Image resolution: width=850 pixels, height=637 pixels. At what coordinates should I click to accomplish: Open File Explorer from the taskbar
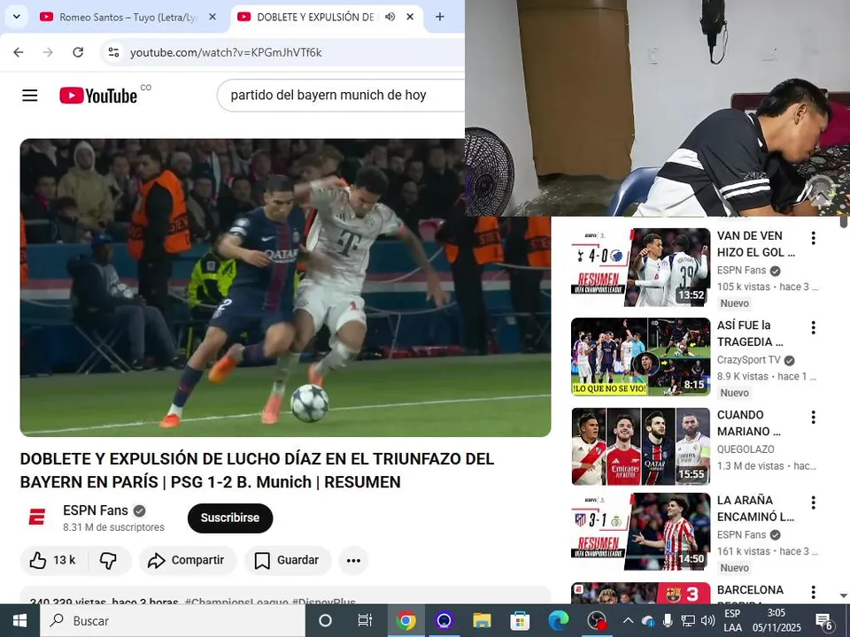tap(482, 621)
